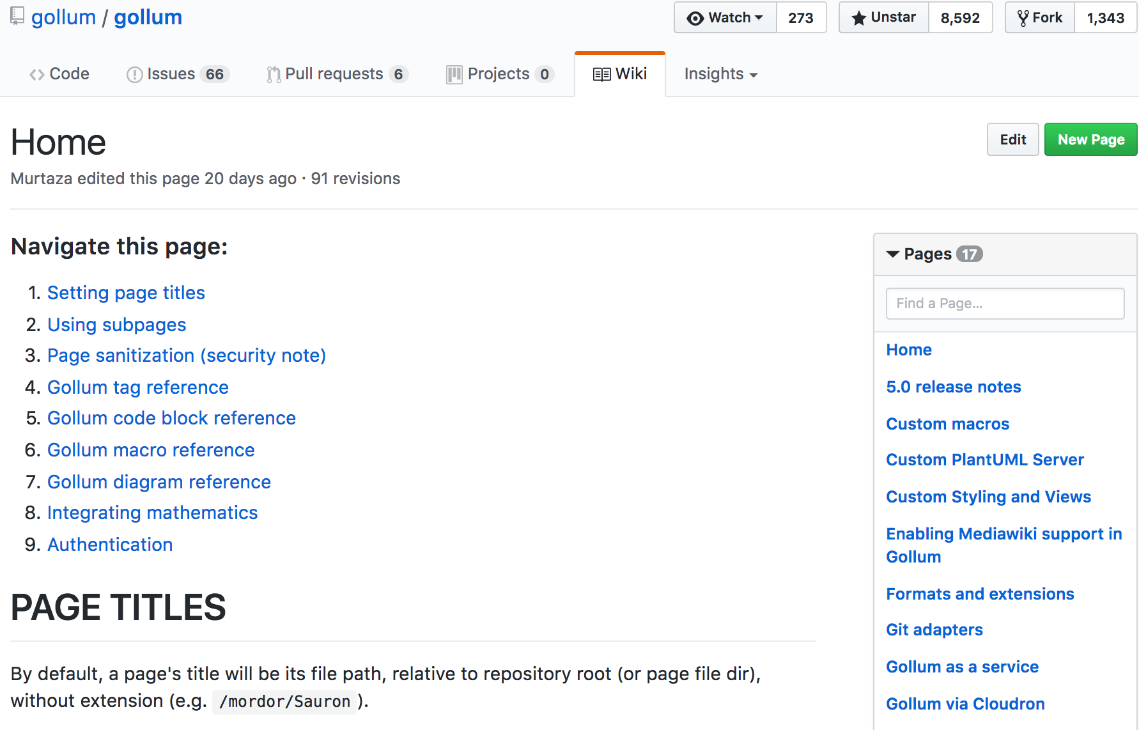Jump to Authentication section
1139x730 pixels.
point(110,545)
